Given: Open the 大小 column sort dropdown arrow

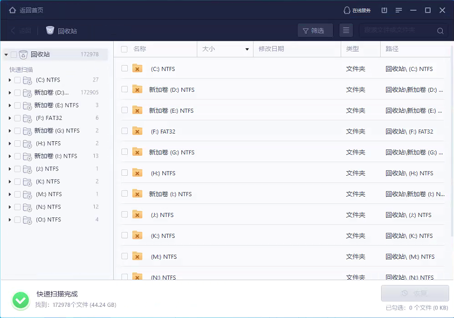Looking at the screenshot, I should click(247, 49).
